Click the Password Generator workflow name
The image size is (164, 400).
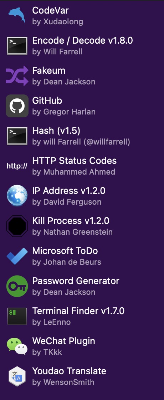[76, 281]
